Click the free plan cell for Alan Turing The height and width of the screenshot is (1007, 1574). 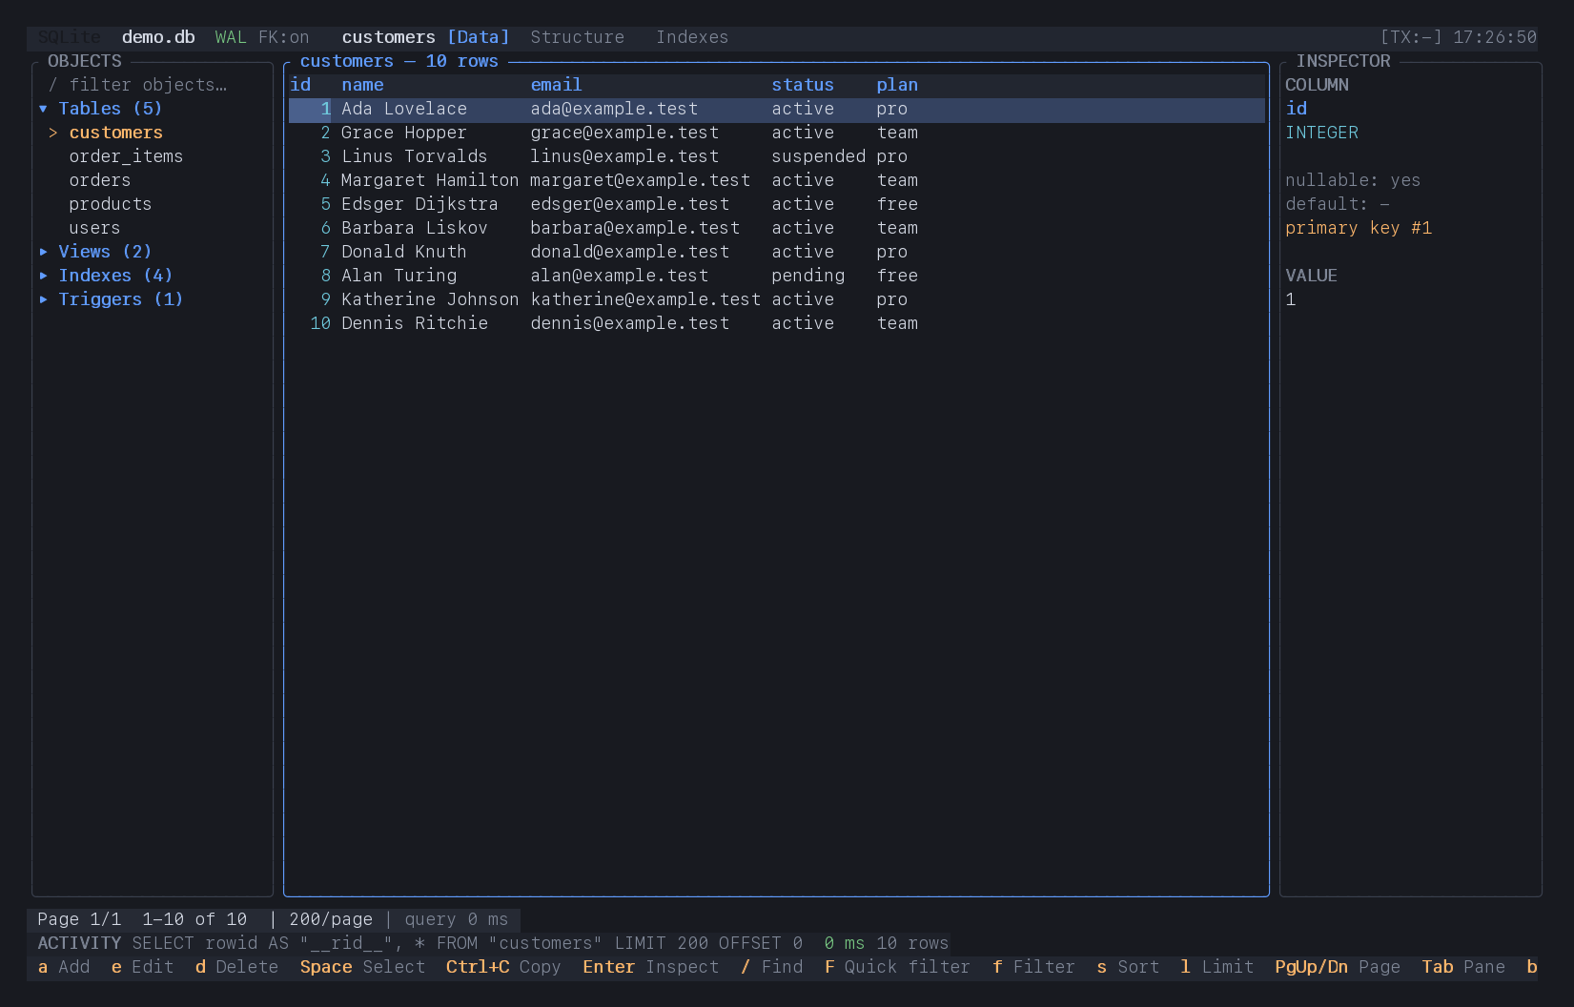(x=897, y=276)
